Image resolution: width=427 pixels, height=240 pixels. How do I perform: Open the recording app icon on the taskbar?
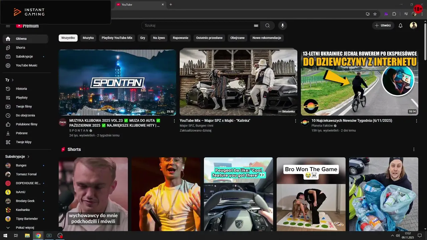point(60,236)
